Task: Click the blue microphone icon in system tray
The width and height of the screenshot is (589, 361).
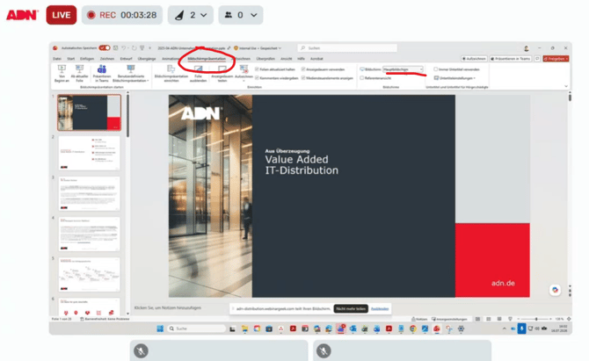Action: [521, 329]
